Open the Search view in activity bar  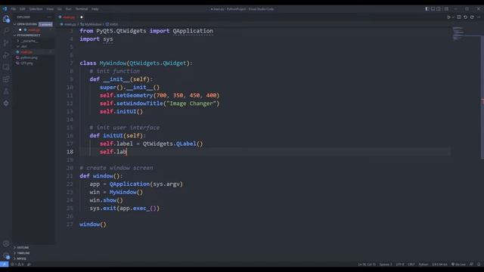pos(6,30)
